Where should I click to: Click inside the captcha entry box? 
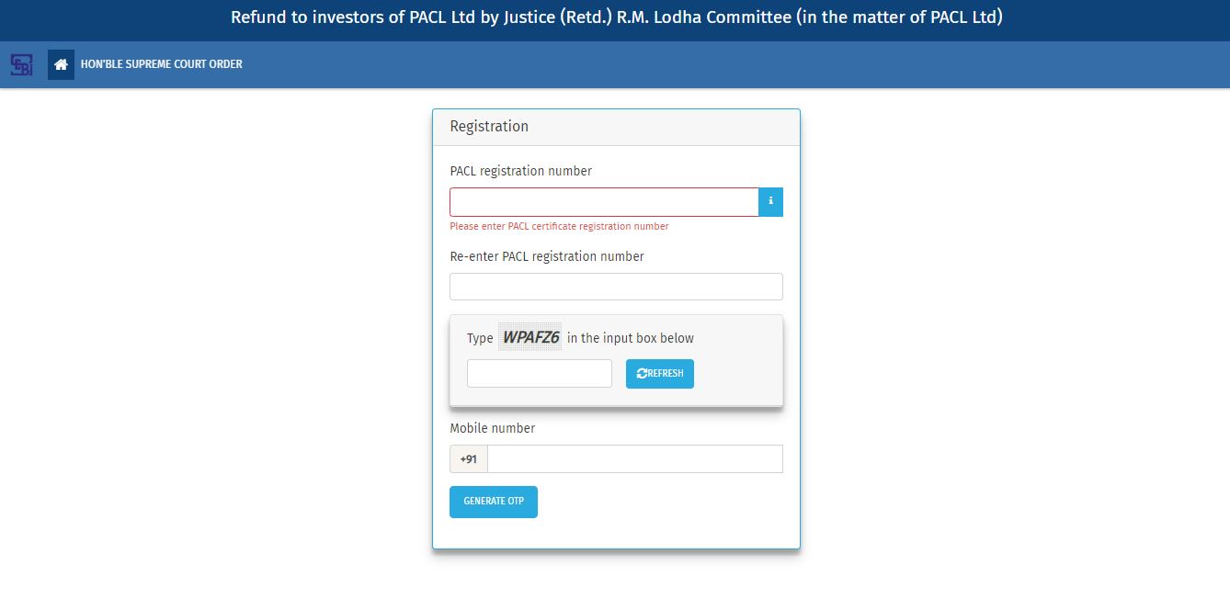coord(540,373)
